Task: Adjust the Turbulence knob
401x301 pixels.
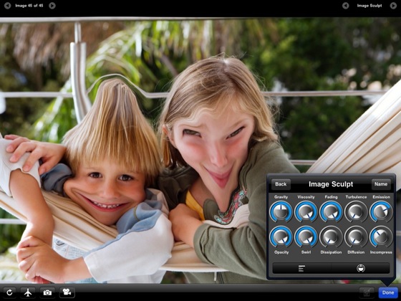Action: tap(356, 211)
